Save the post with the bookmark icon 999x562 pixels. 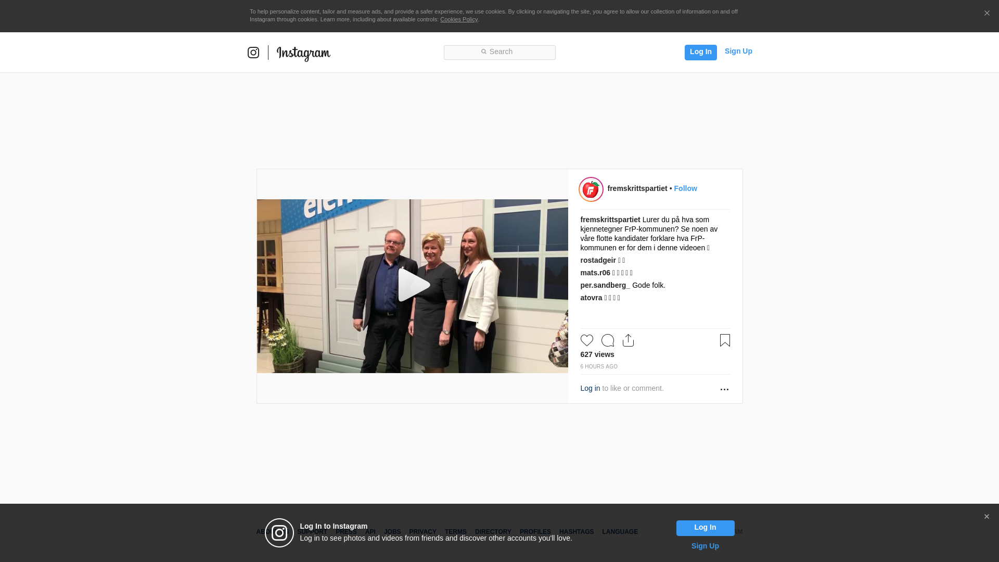(x=725, y=340)
